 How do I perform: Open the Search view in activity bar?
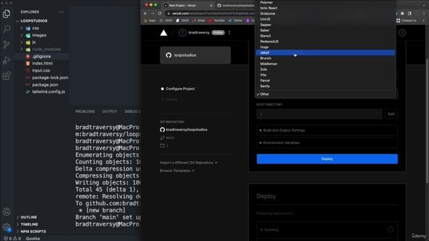(x=7, y=29)
